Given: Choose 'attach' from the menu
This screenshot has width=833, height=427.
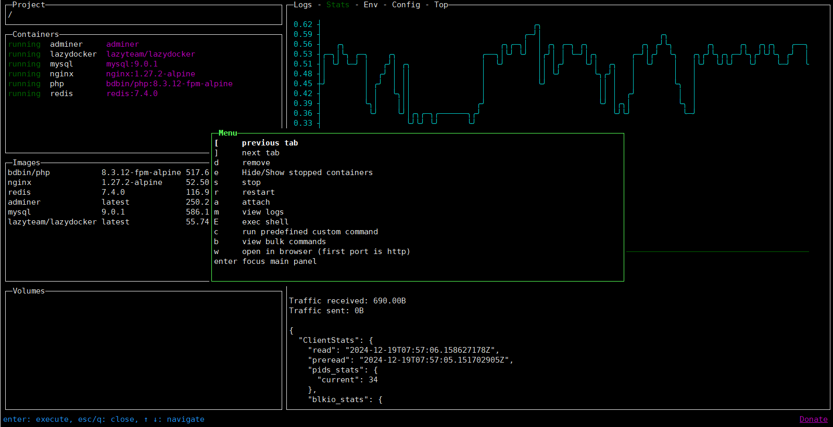Looking at the screenshot, I should tap(418, 202).
